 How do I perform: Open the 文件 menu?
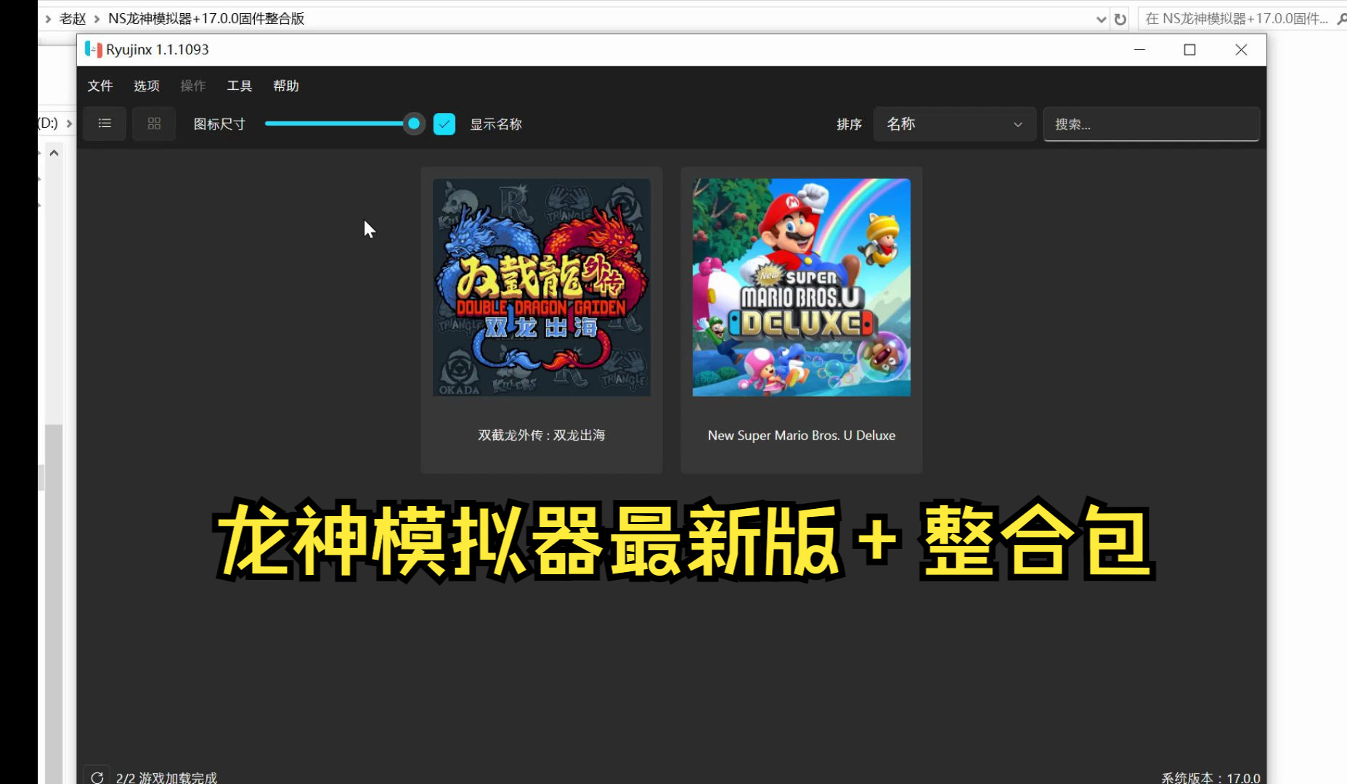click(x=100, y=86)
